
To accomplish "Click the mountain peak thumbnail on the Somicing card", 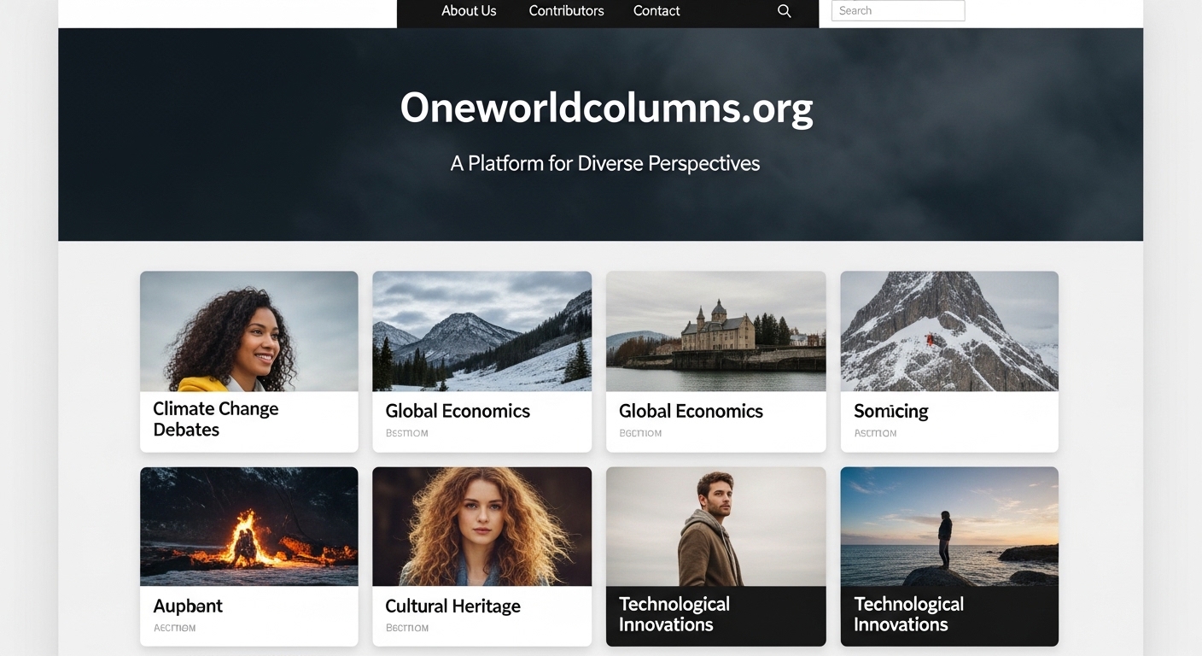I will (x=948, y=331).
